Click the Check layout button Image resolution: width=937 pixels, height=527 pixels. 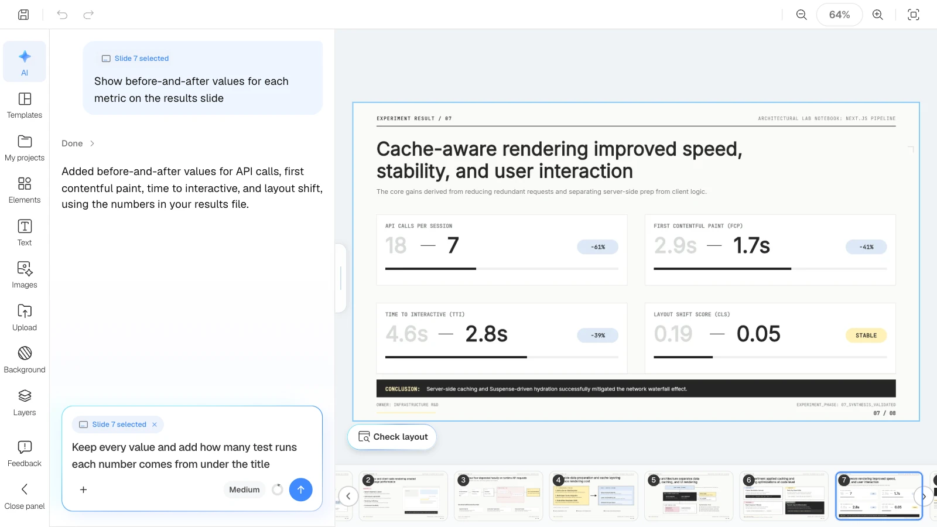pyautogui.click(x=392, y=437)
